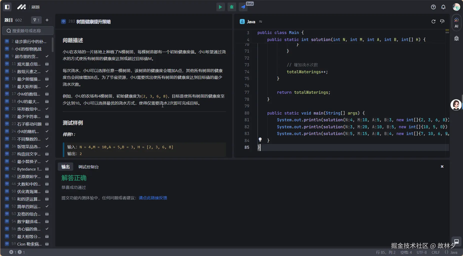Click the search problems input field
Screen dimensions: 463x256
pos(28,31)
